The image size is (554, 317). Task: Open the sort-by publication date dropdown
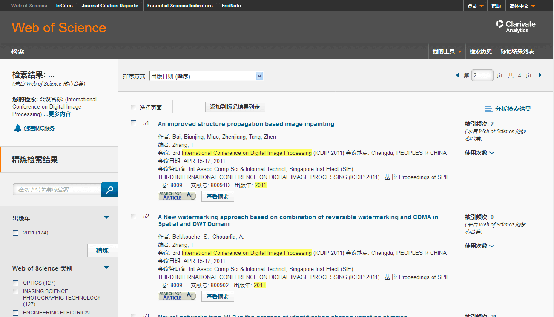tap(206, 76)
